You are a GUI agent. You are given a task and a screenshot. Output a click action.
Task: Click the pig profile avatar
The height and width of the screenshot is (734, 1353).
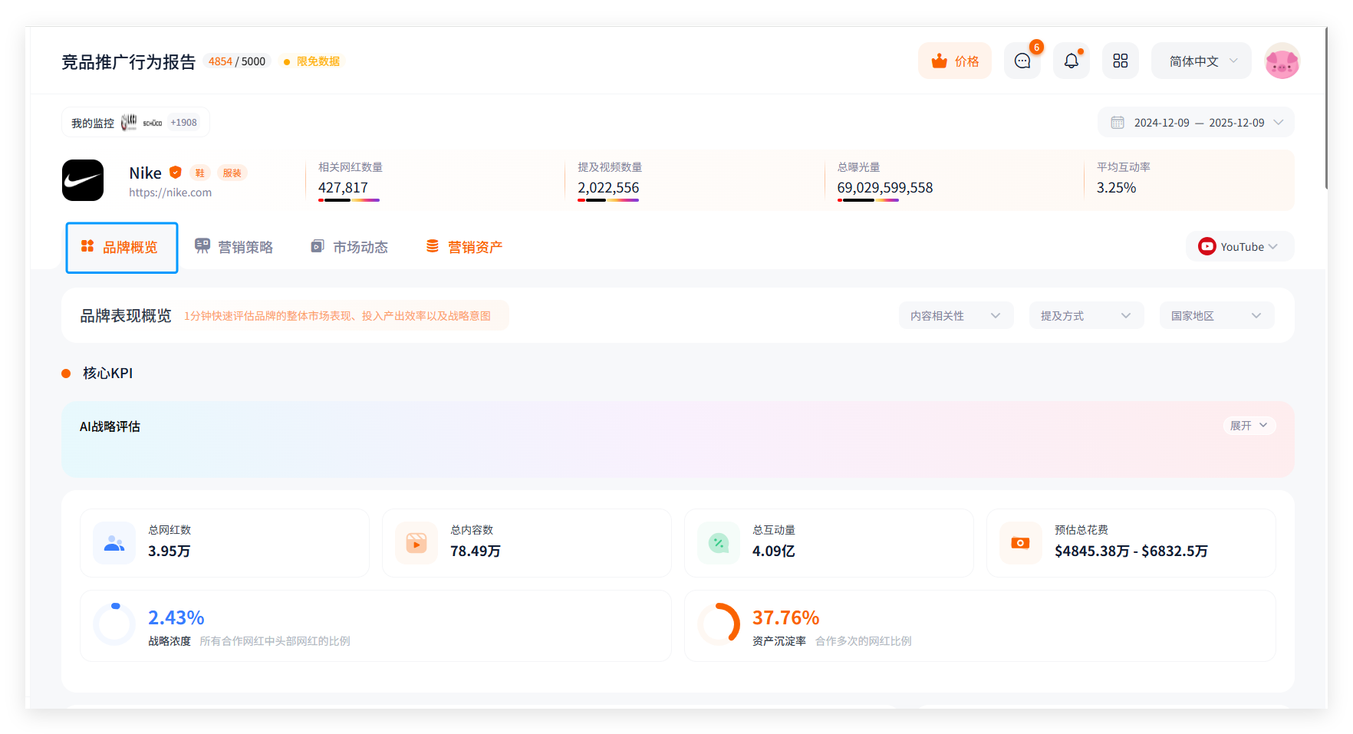[1282, 61]
